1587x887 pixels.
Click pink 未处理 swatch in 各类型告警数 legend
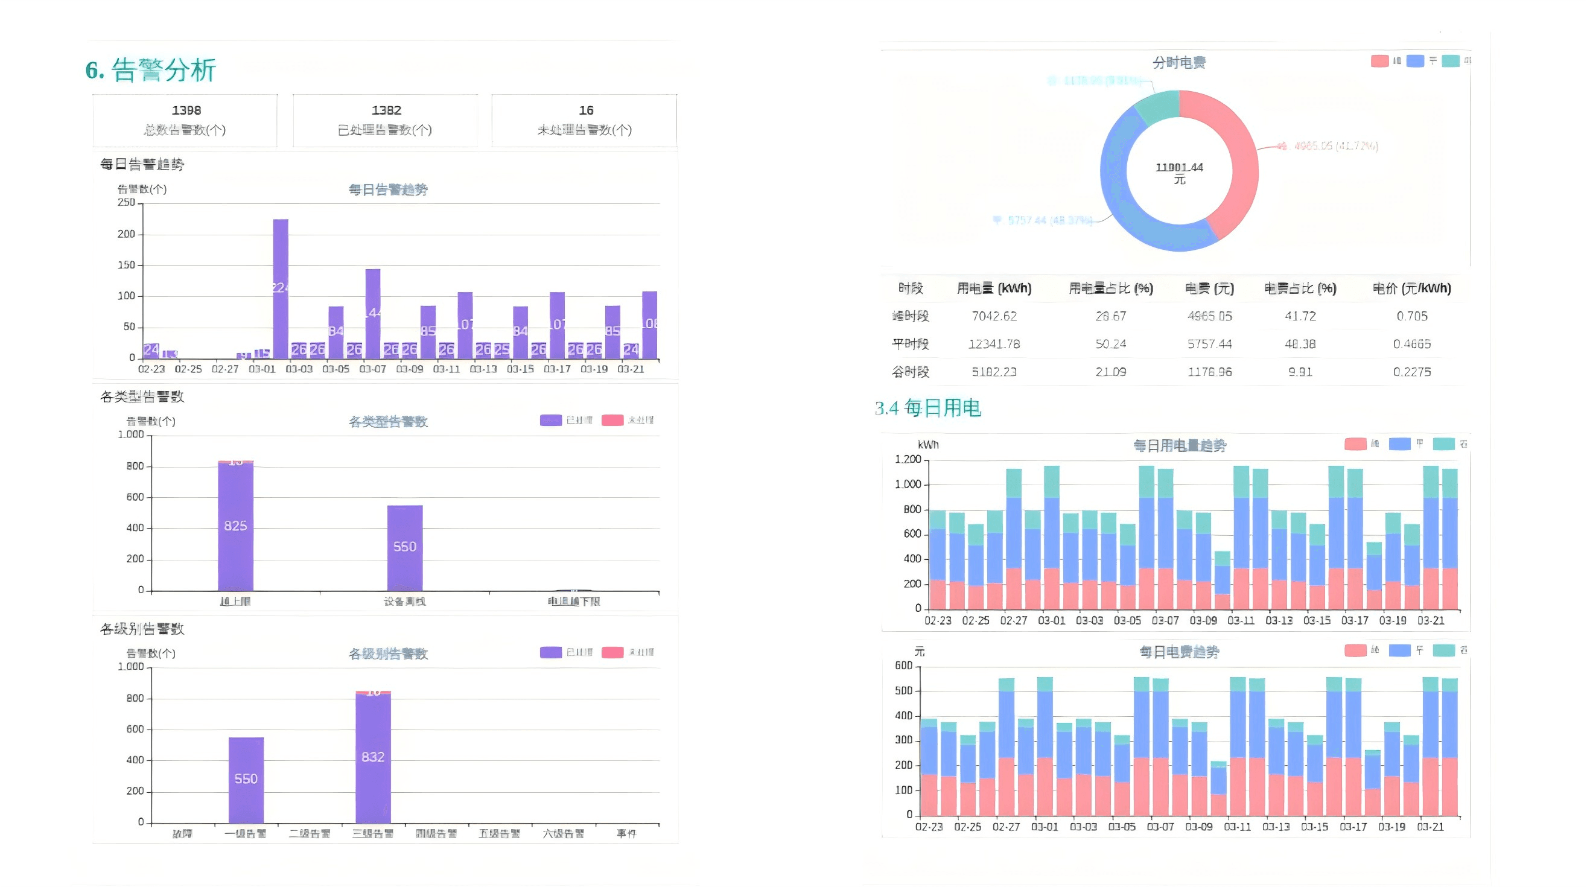[x=612, y=420]
